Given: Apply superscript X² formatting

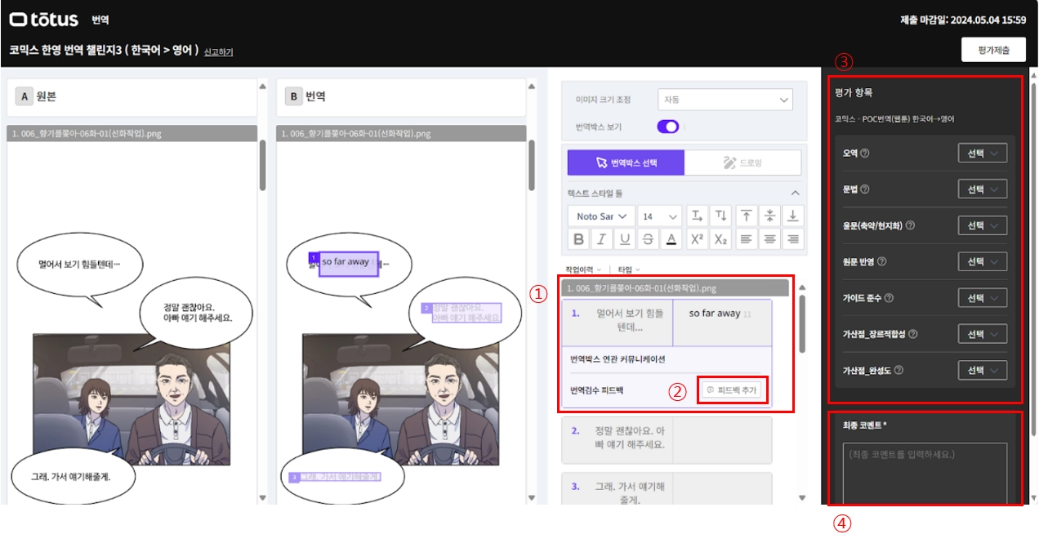Looking at the screenshot, I should tap(696, 239).
